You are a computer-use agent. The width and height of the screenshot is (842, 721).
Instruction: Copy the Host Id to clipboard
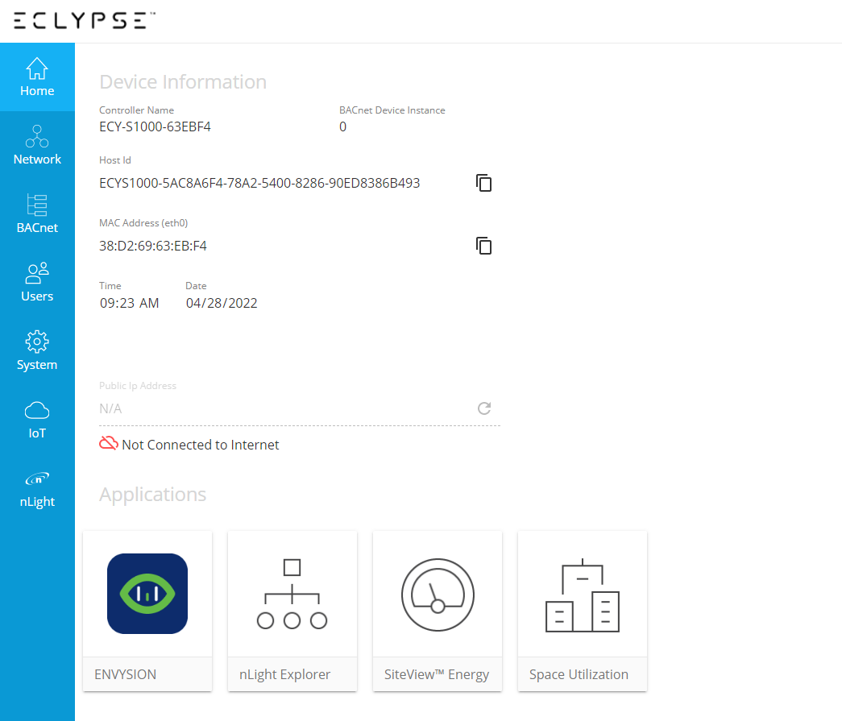[x=483, y=183]
